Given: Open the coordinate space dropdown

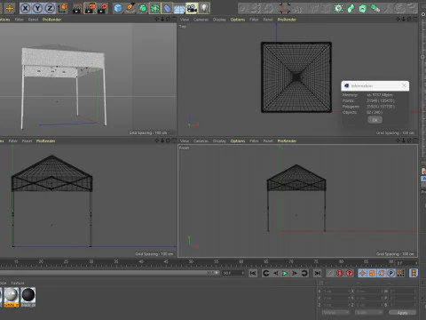Looking at the screenshot, I should pyautogui.click(x=335, y=313).
